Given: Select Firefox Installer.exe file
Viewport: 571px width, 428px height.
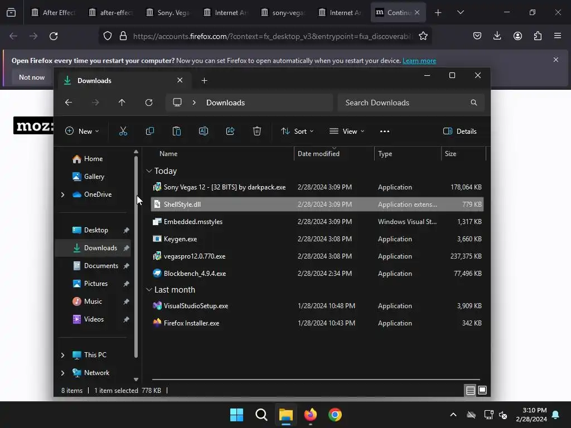Looking at the screenshot, I should (317, 323).
